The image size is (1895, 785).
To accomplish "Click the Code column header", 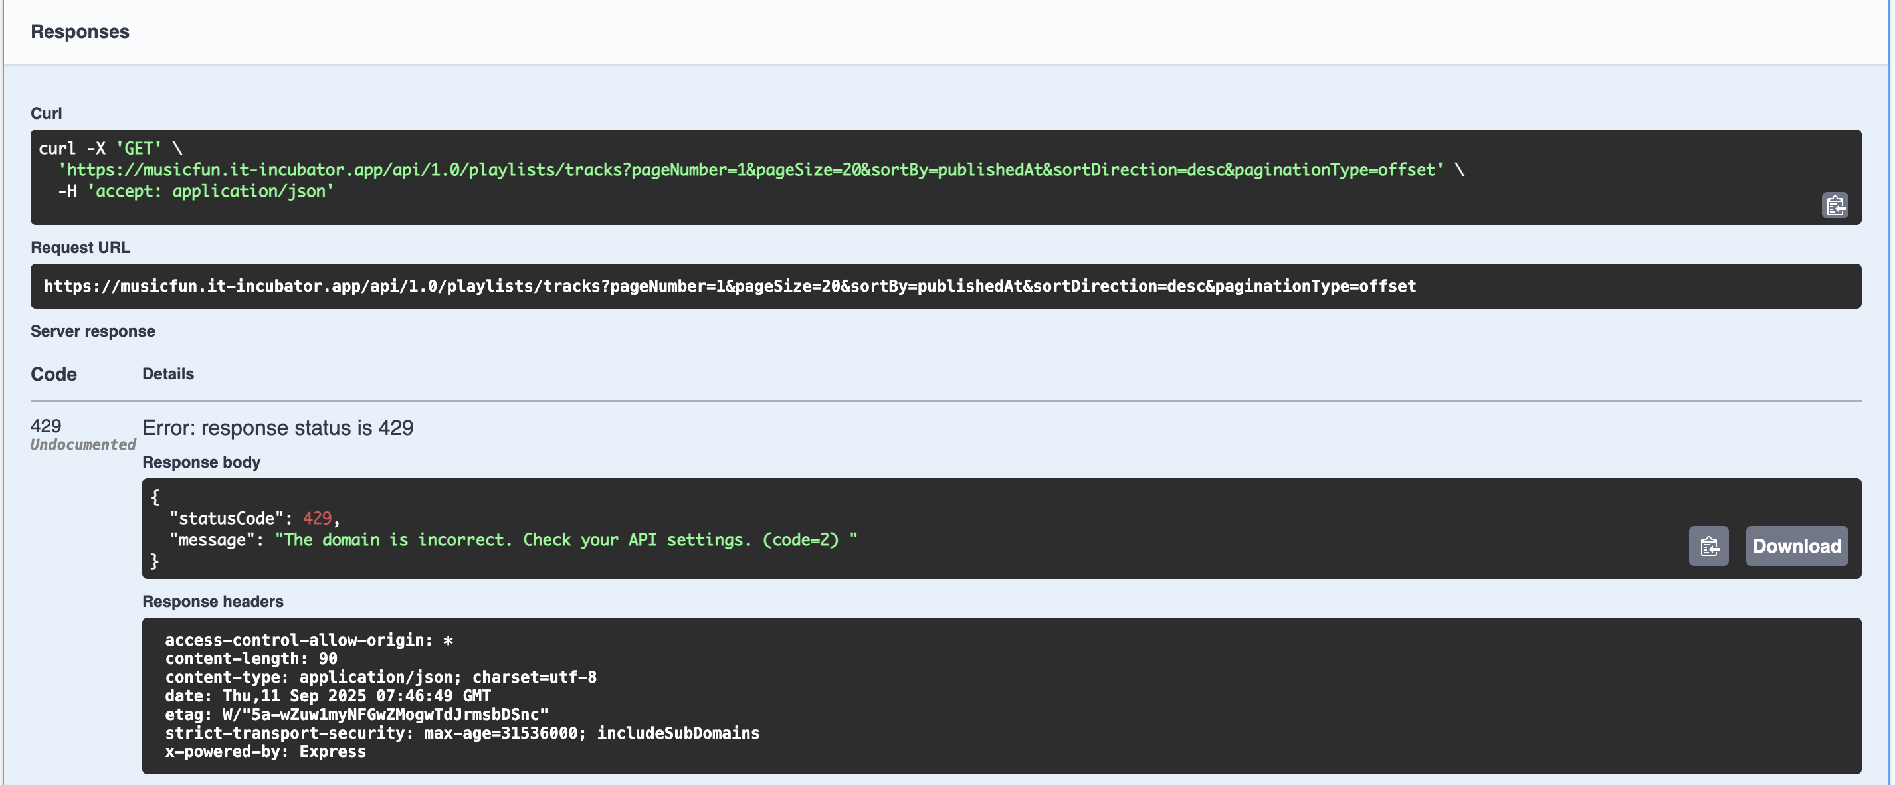I will 53,373.
